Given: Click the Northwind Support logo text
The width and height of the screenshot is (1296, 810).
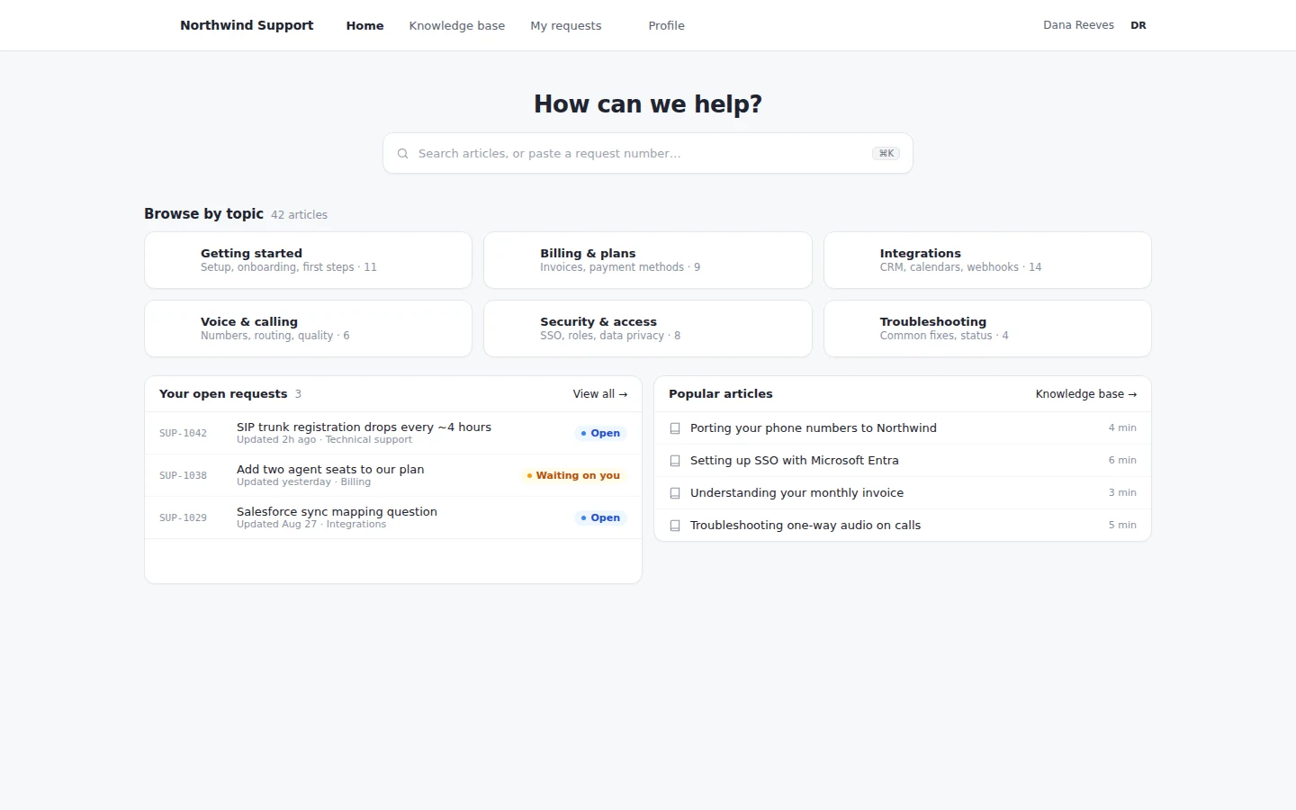Looking at the screenshot, I should [247, 25].
